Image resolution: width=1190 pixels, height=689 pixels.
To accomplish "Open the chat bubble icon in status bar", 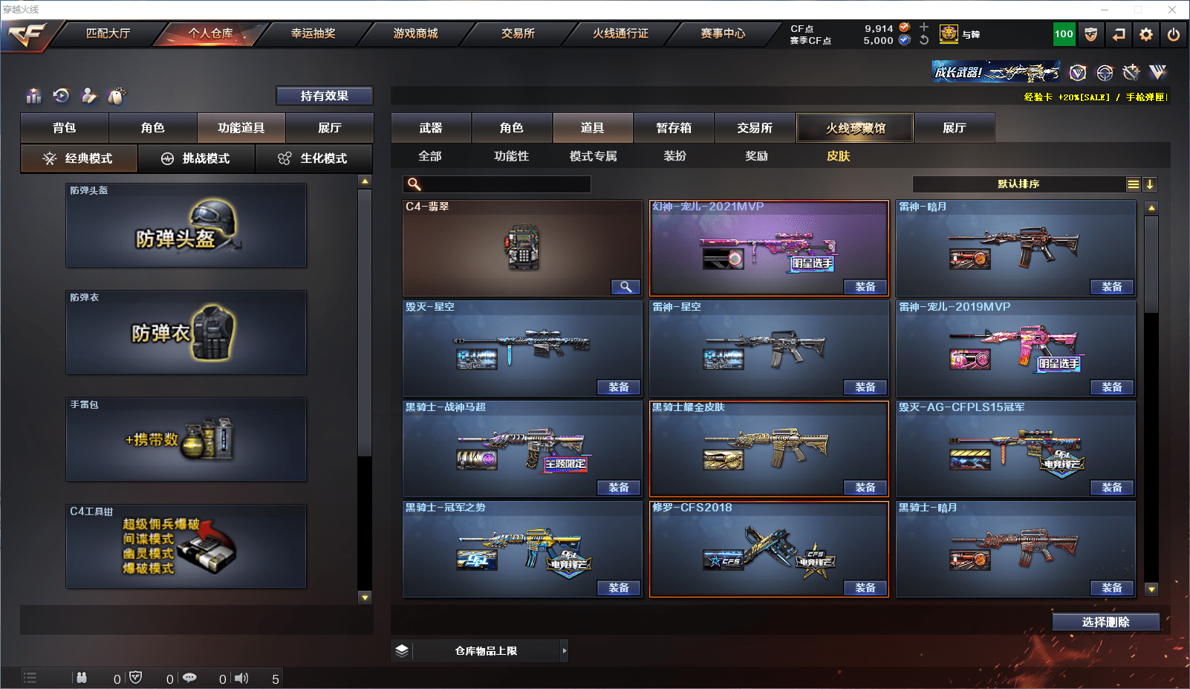I will tap(189, 678).
